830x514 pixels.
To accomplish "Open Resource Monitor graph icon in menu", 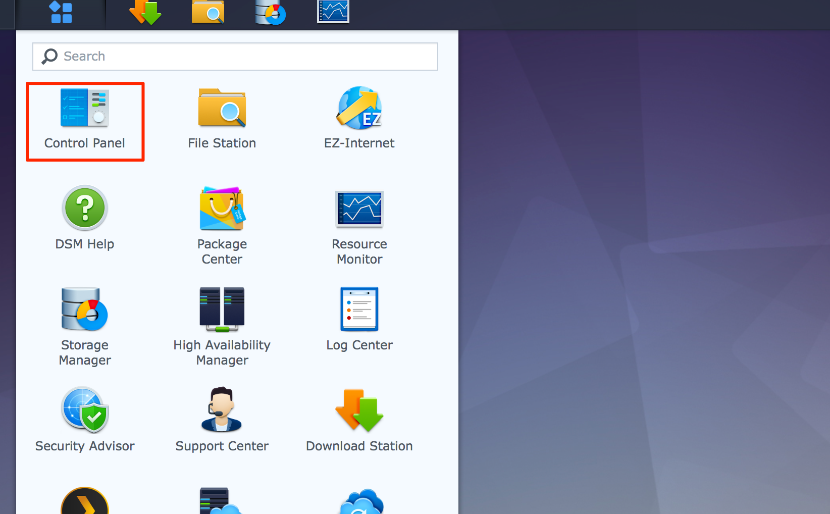I will click(x=359, y=209).
